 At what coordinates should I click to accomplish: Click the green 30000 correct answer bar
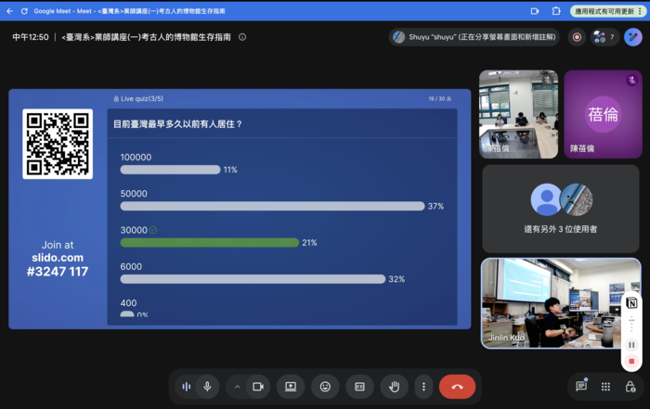tap(209, 243)
